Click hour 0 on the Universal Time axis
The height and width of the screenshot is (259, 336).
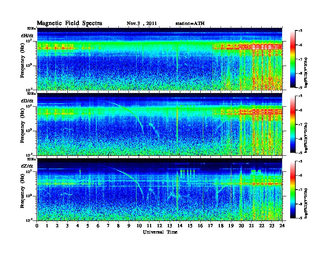click(37, 226)
